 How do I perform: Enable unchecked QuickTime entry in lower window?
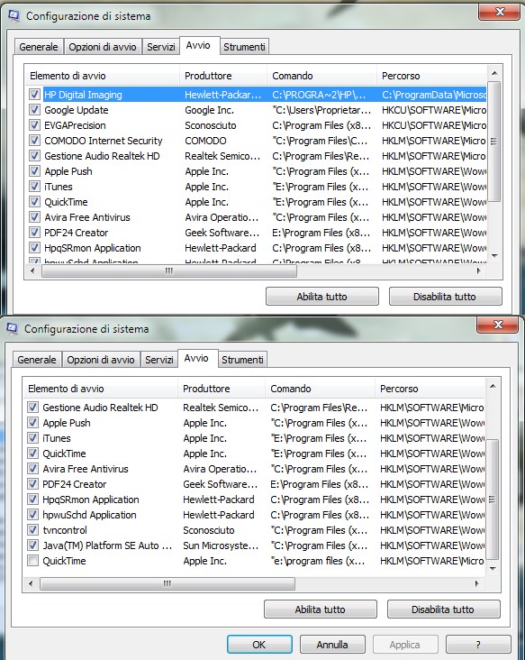(32, 561)
